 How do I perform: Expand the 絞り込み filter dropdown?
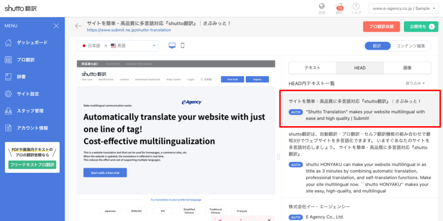pos(415,83)
